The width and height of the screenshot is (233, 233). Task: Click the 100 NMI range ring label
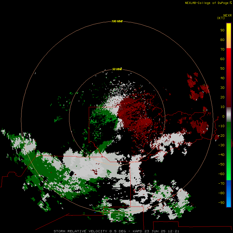pos(117,21)
